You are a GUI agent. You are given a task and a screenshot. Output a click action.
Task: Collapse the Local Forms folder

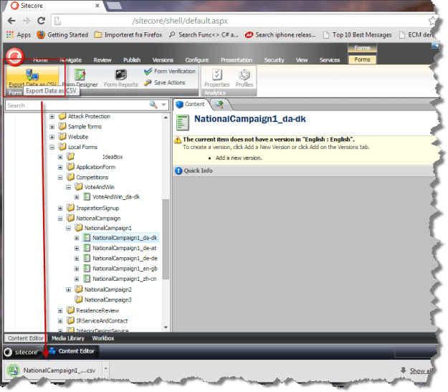[x=52, y=148]
